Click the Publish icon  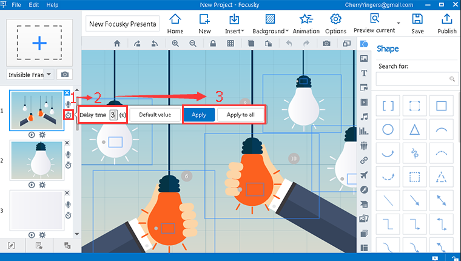click(x=446, y=22)
